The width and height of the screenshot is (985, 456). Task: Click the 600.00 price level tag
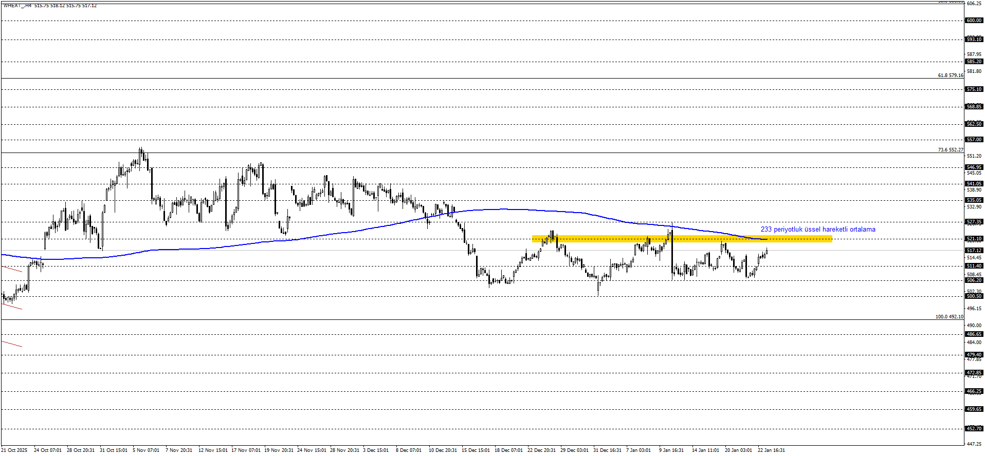pos(974,21)
